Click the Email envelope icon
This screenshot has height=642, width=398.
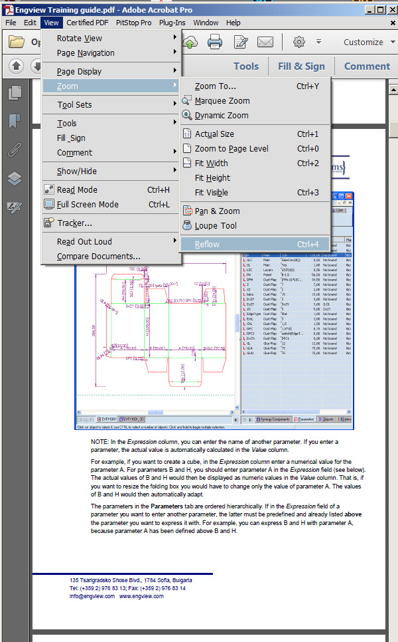point(265,42)
